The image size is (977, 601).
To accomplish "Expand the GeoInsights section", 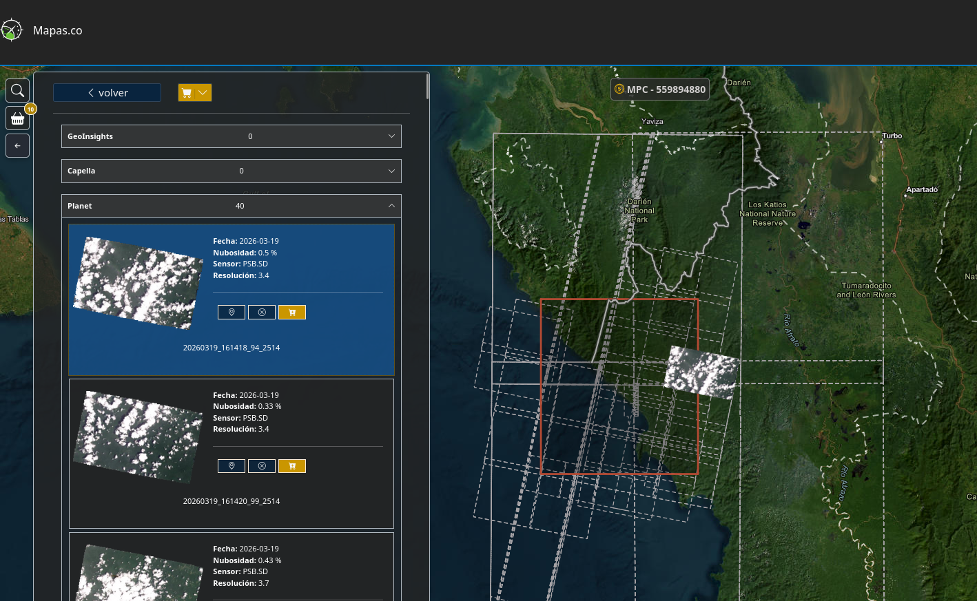I will pyautogui.click(x=232, y=136).
